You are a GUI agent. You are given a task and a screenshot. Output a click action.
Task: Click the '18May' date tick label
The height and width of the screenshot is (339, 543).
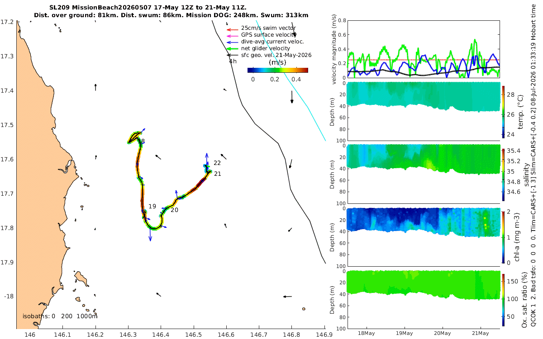click(x=366, y=334)
